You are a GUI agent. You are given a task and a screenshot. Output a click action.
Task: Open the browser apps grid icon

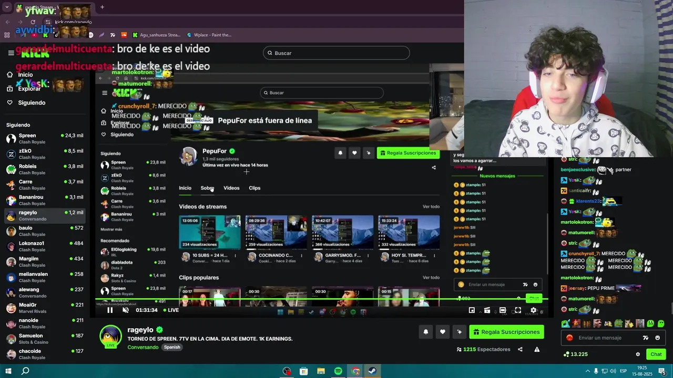[x=7, y=35]
